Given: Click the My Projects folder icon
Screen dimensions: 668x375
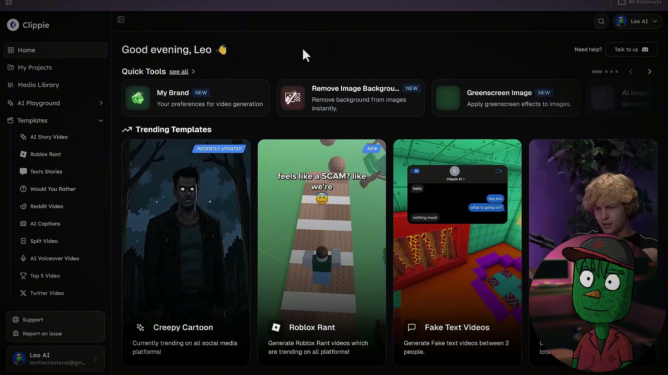Looking at the screenshot, I should coord(11,68).
